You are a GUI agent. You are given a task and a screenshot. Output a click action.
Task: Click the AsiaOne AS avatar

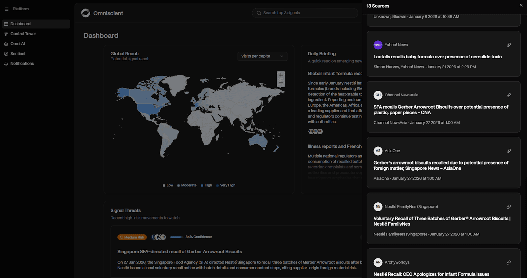click(x=378, y=151)
